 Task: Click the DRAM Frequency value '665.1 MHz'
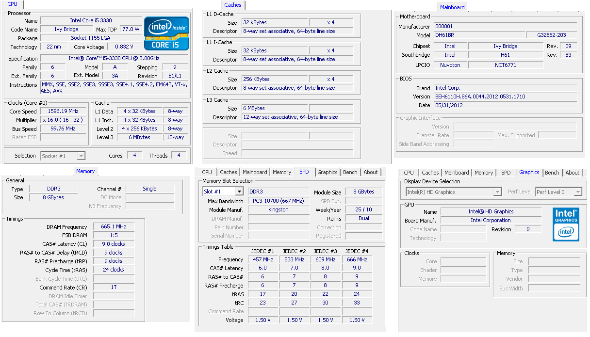click(114, 226)
